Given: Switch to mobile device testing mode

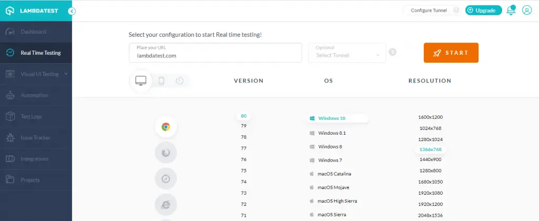Looking at the screenshot, I should (162, 81).
